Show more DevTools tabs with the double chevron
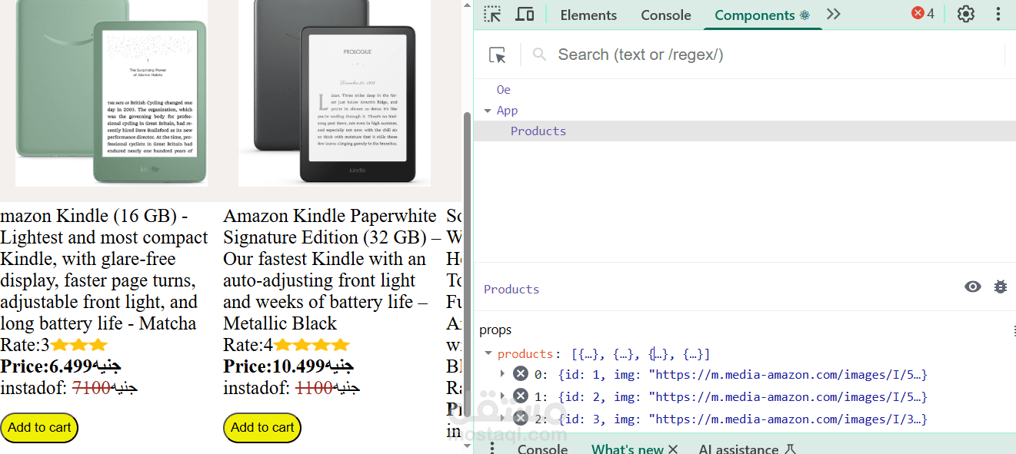This screenshot has width=1016, height=454. pos(834,15)
